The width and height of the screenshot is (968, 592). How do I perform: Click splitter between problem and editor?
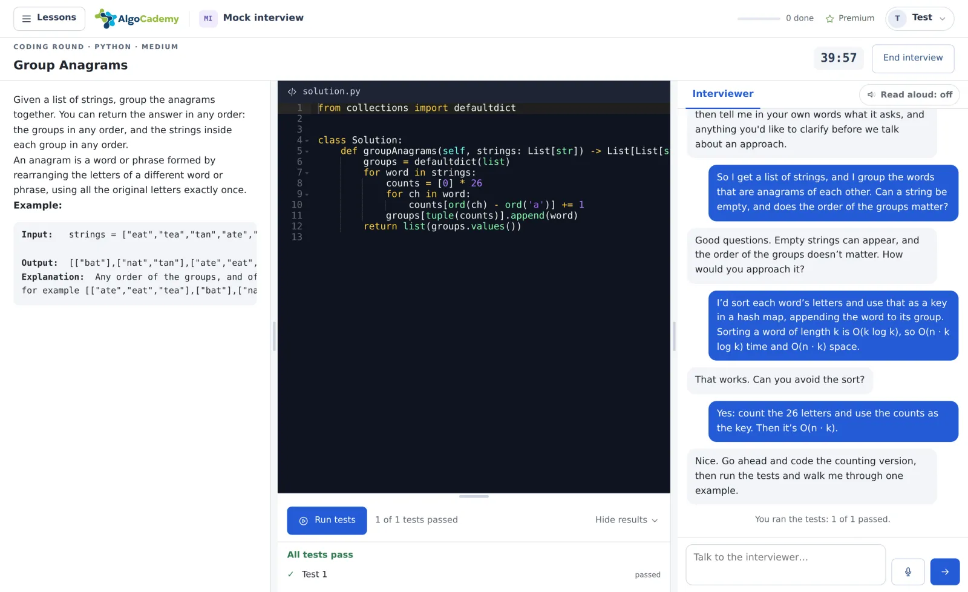coord(274,337)
